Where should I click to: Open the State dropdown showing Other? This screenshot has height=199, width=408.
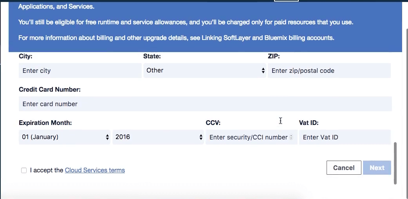[204, 71]
